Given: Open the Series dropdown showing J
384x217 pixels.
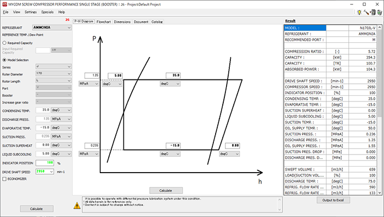Looking at the screenshot, I should tap(53, 66).
